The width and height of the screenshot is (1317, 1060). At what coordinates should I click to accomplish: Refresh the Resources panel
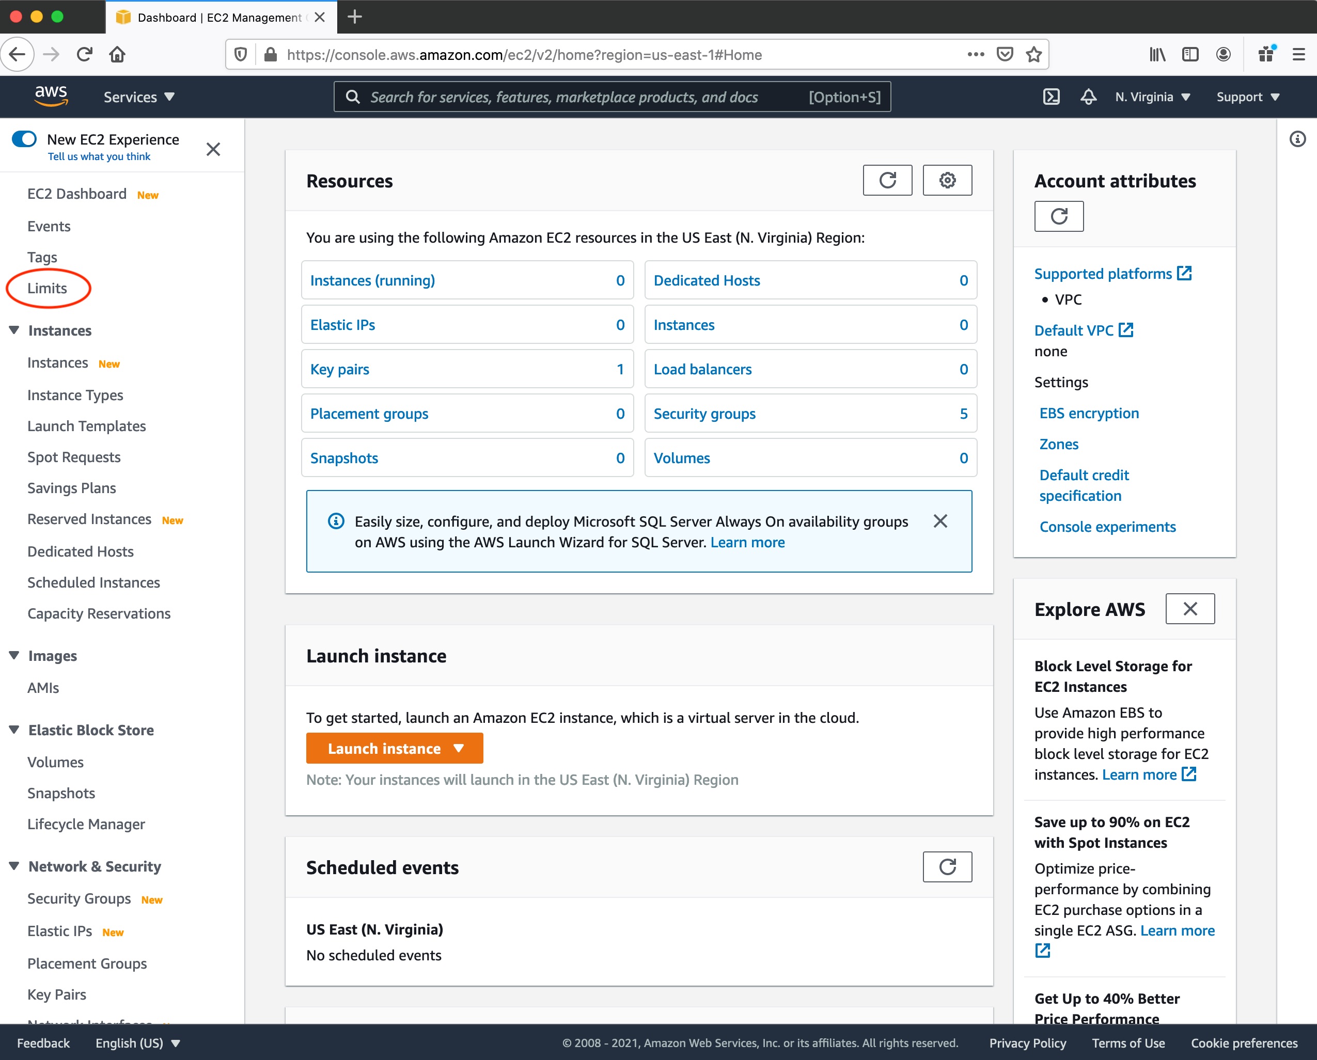click(887, 180)
